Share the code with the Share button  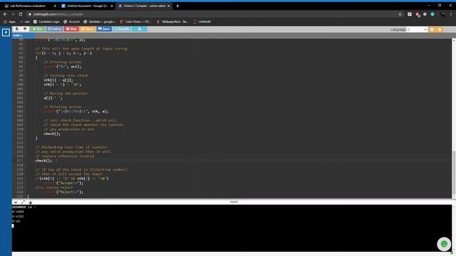[x=88, y=29]
